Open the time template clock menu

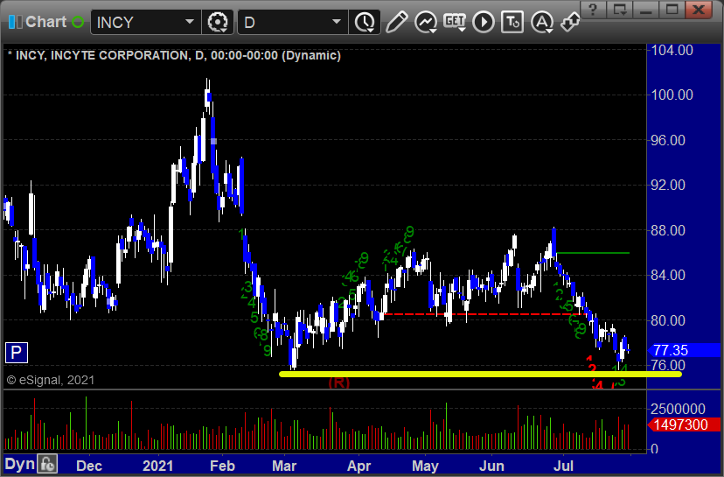point(365,22)
